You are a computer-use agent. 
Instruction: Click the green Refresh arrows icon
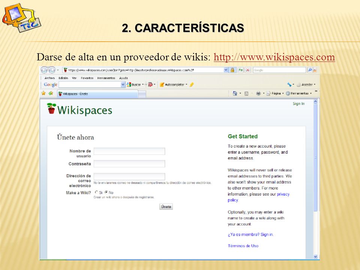point(241,70)
